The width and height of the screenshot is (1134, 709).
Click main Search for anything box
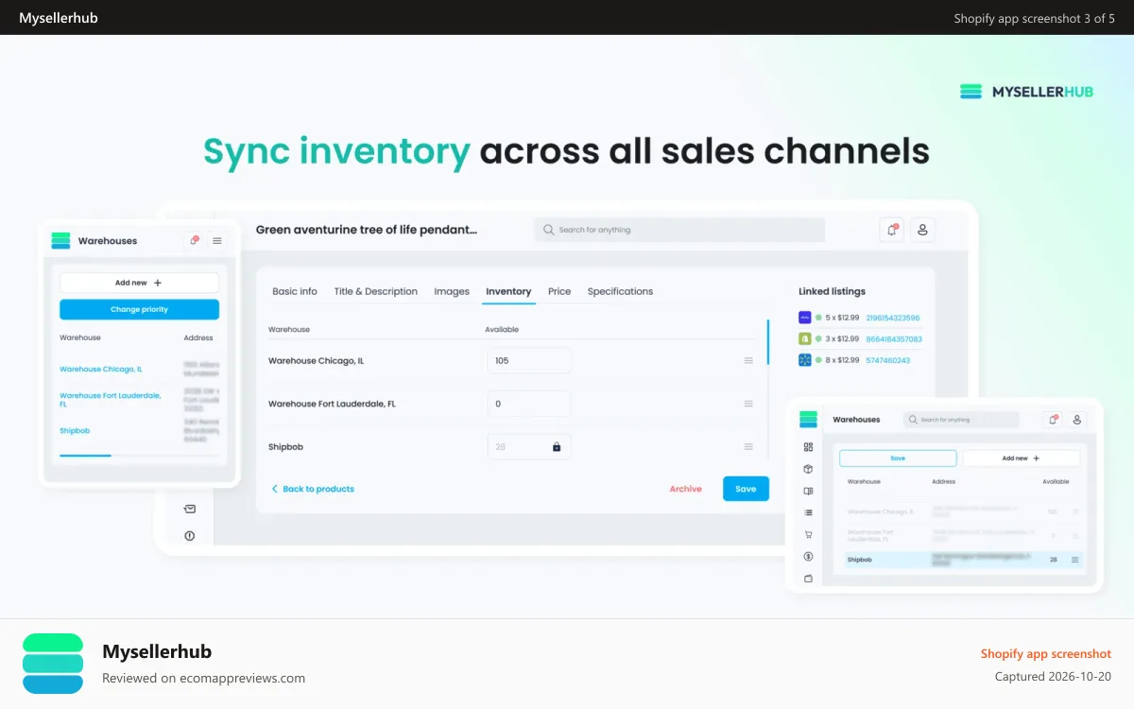(679, 230)
